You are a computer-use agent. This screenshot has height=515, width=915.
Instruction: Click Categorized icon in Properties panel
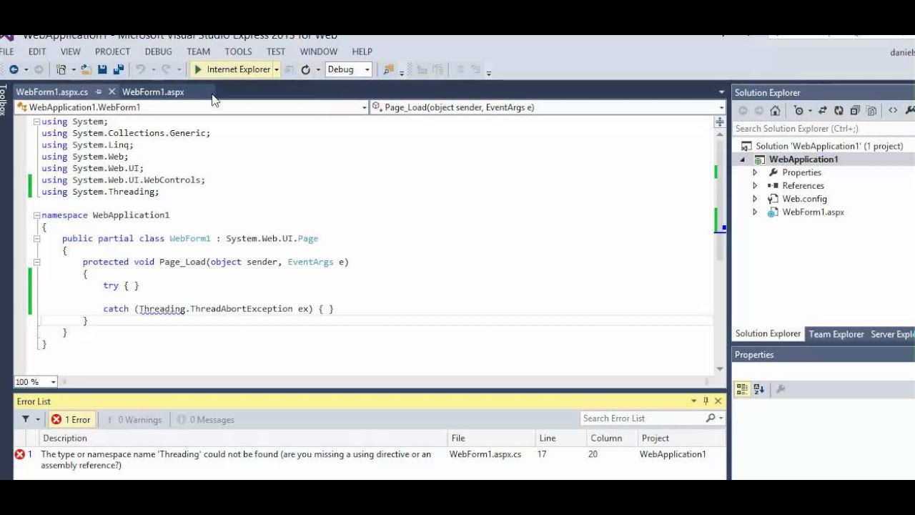[742, 389]
